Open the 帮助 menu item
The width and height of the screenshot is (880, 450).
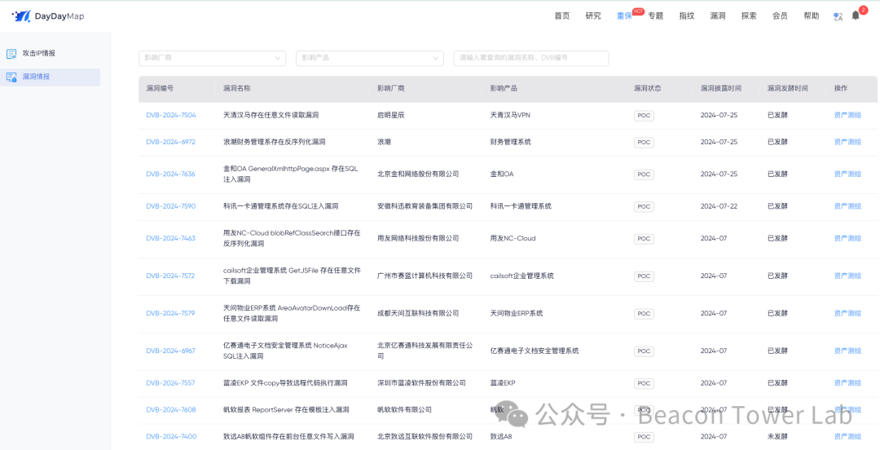(811, 15)
